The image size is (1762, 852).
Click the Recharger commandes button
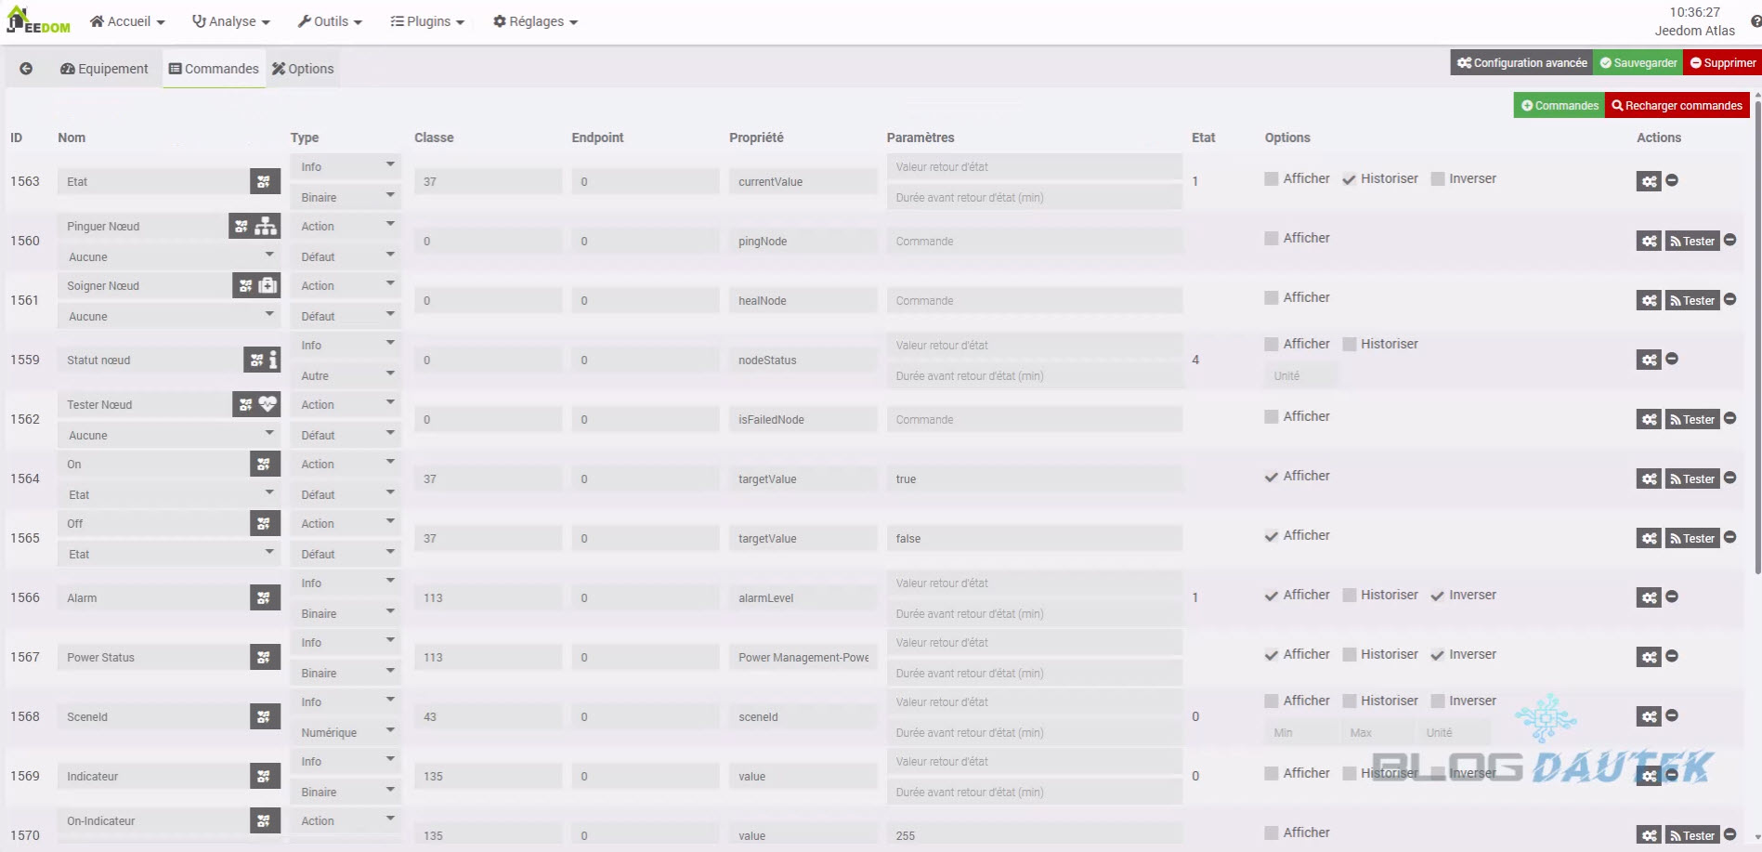(x=1677, y=106)
